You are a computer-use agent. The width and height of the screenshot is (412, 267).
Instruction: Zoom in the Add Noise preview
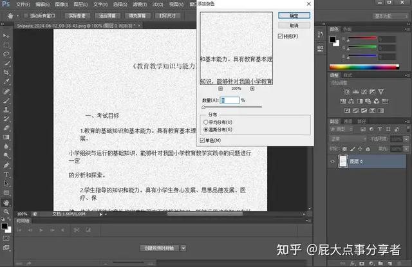(252, 89)
